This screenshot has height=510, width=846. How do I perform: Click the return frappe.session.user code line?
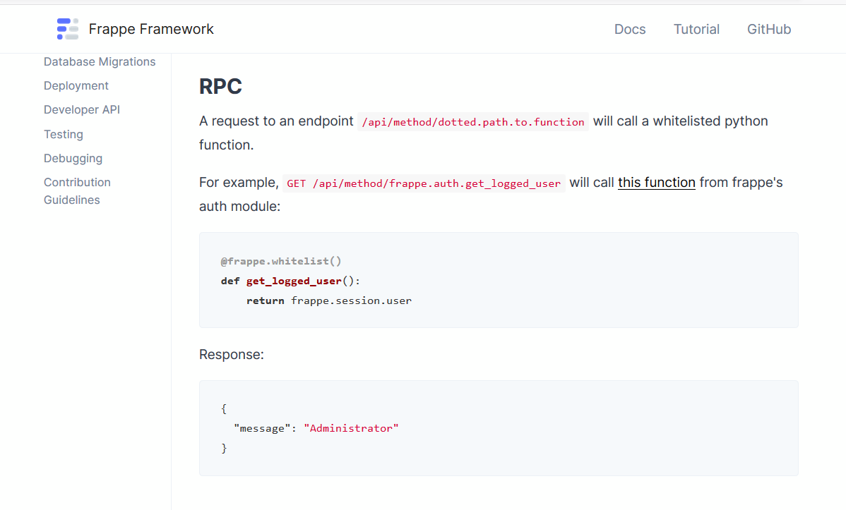329,300
